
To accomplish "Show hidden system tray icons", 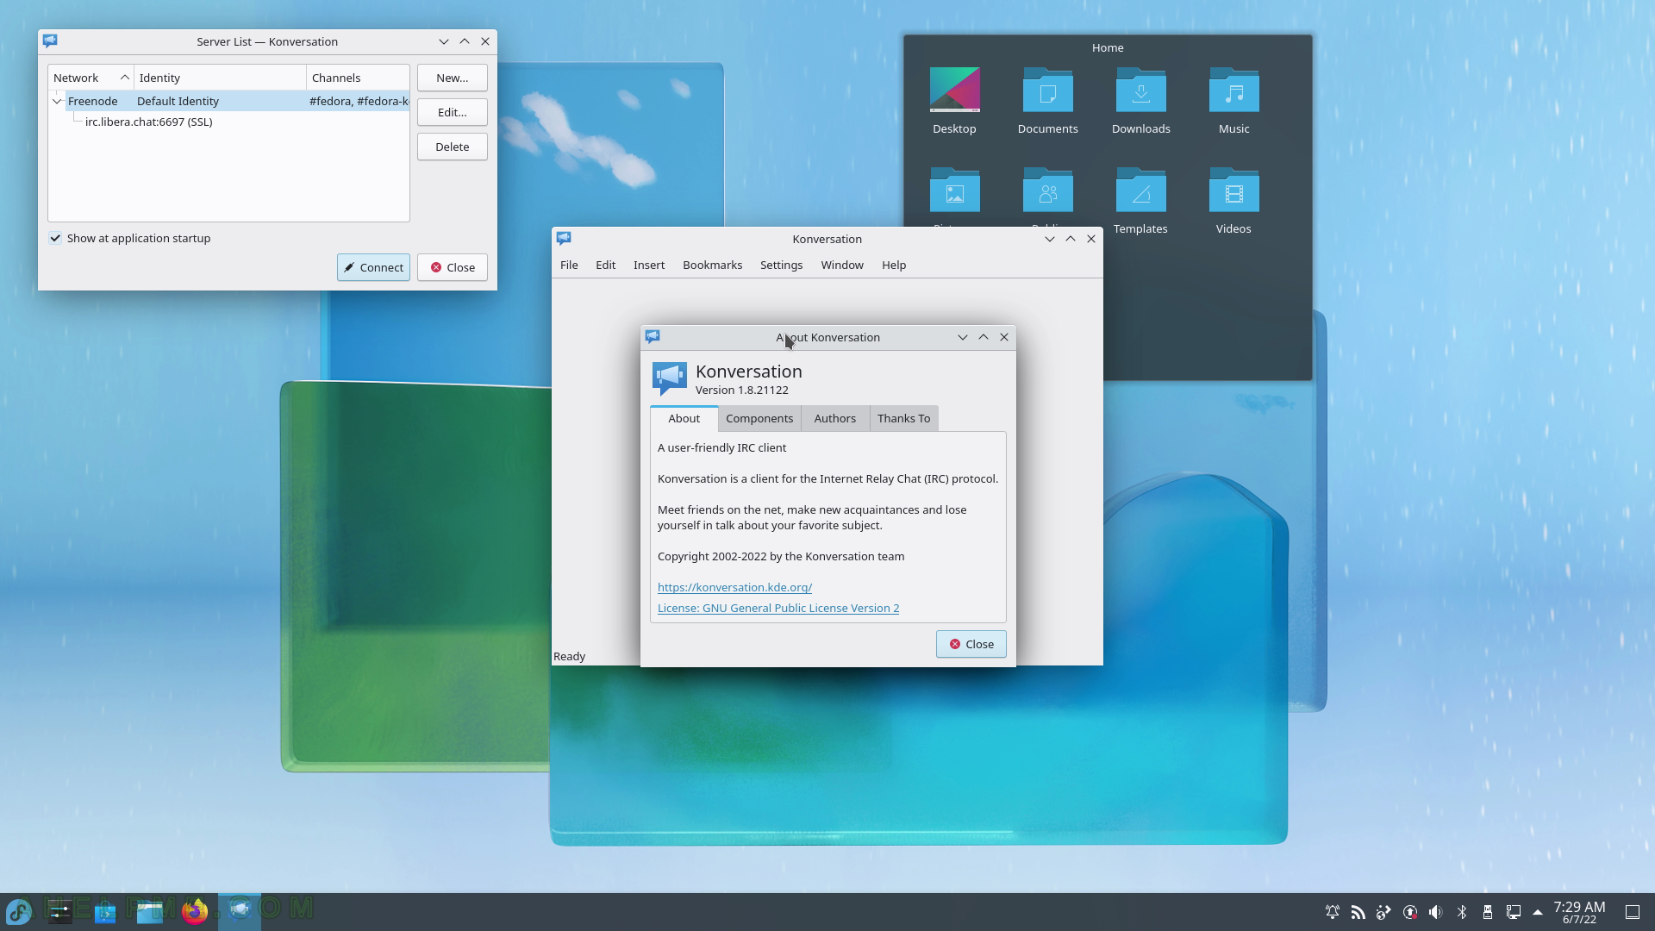I will (1538, 912).
